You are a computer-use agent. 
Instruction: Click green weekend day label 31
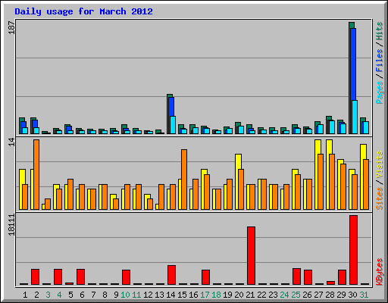pos(364,295)
